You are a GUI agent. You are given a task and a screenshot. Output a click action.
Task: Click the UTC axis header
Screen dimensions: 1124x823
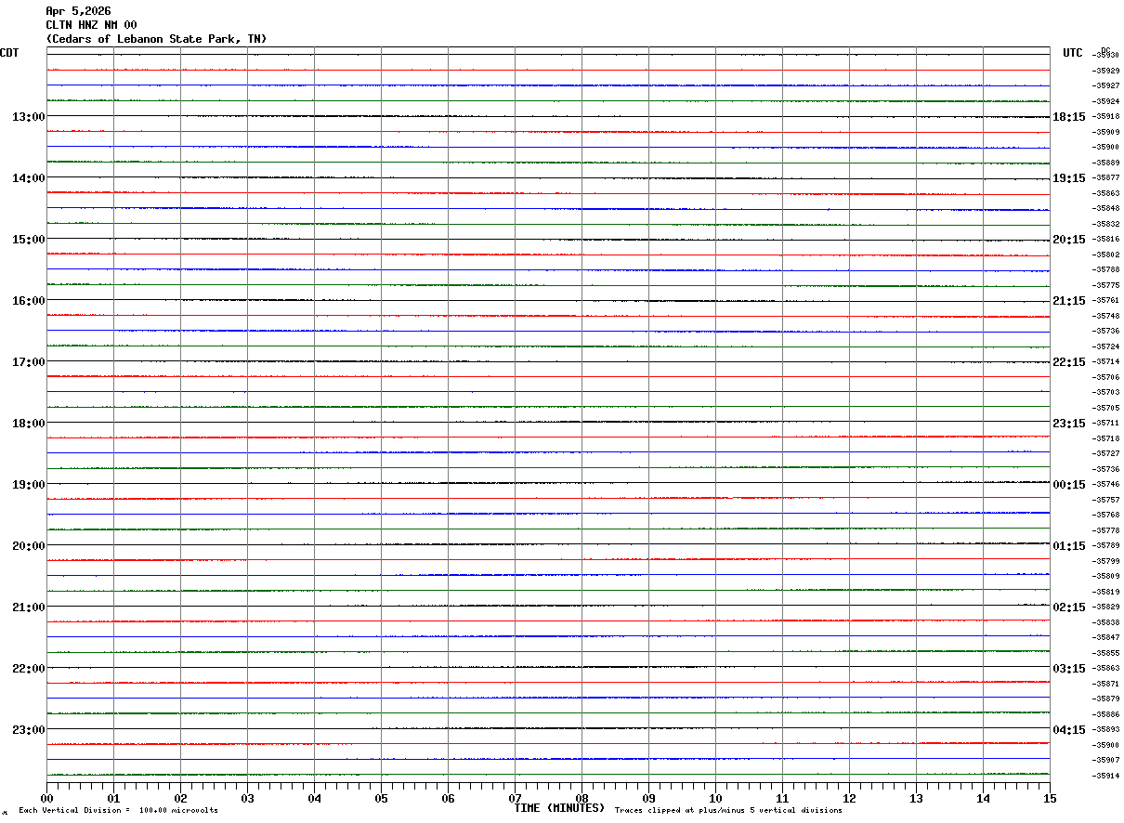click(1073, 53)
